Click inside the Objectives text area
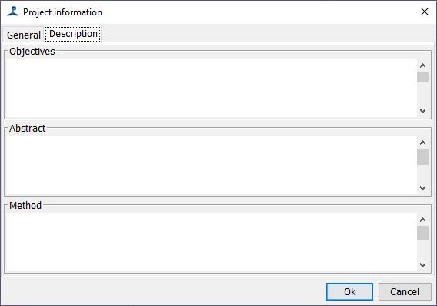Image resolution: width=437 pixels, height=306 pixels. (x=212, y=88)
